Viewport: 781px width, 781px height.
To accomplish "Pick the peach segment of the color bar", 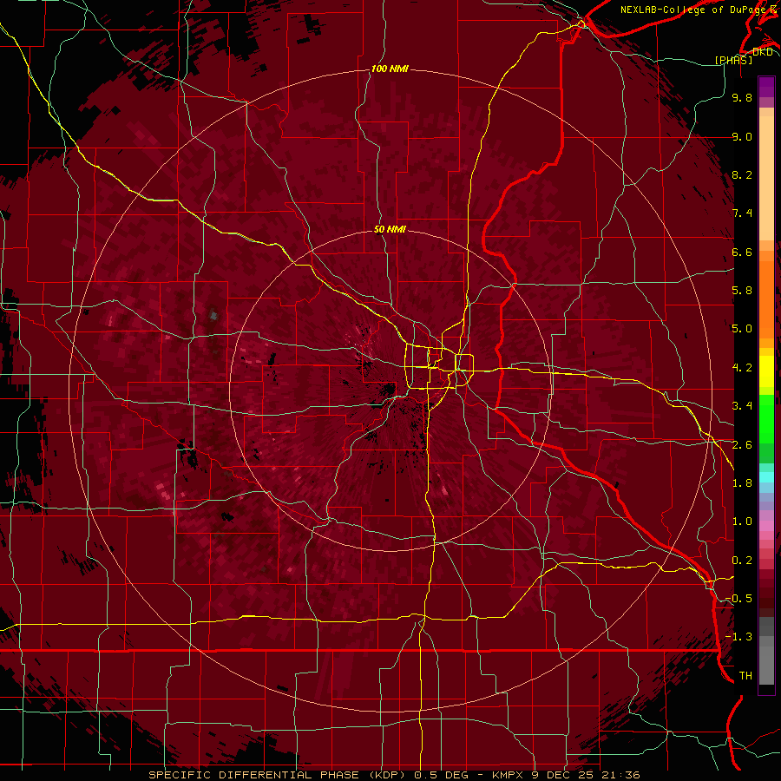I will click(766, 180).
